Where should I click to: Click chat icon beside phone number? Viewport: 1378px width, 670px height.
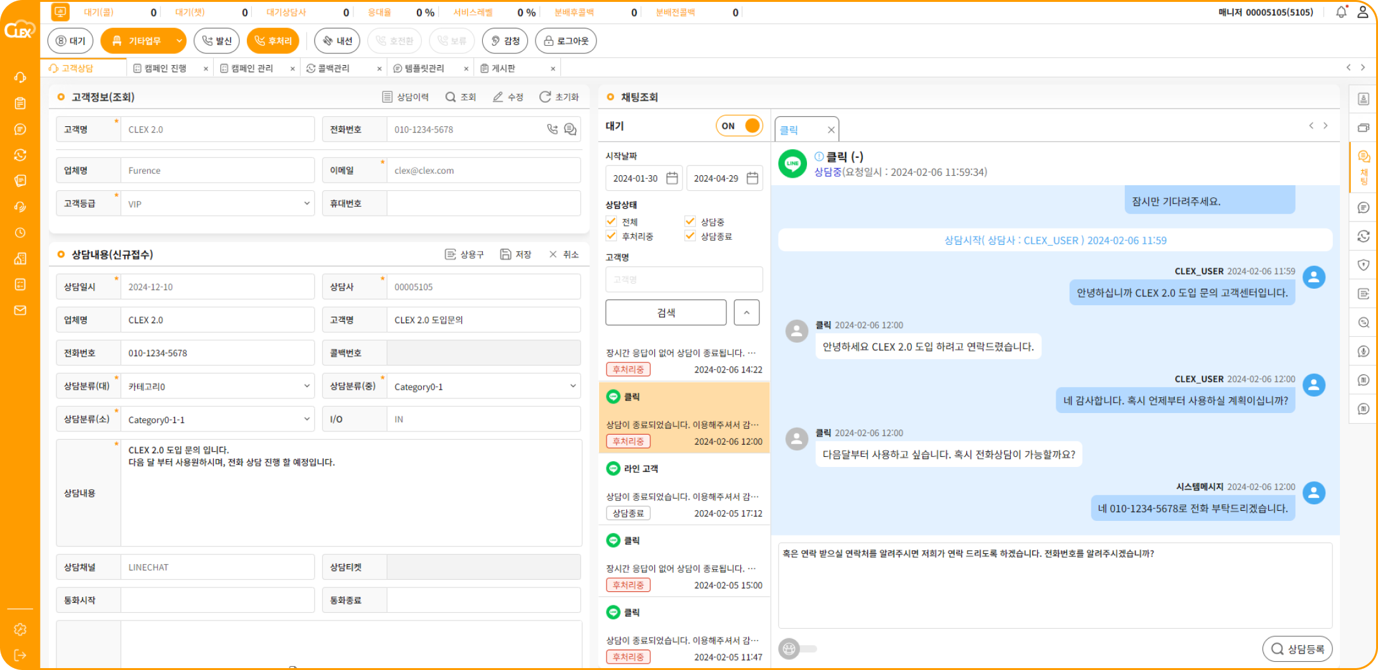(570, 129)
